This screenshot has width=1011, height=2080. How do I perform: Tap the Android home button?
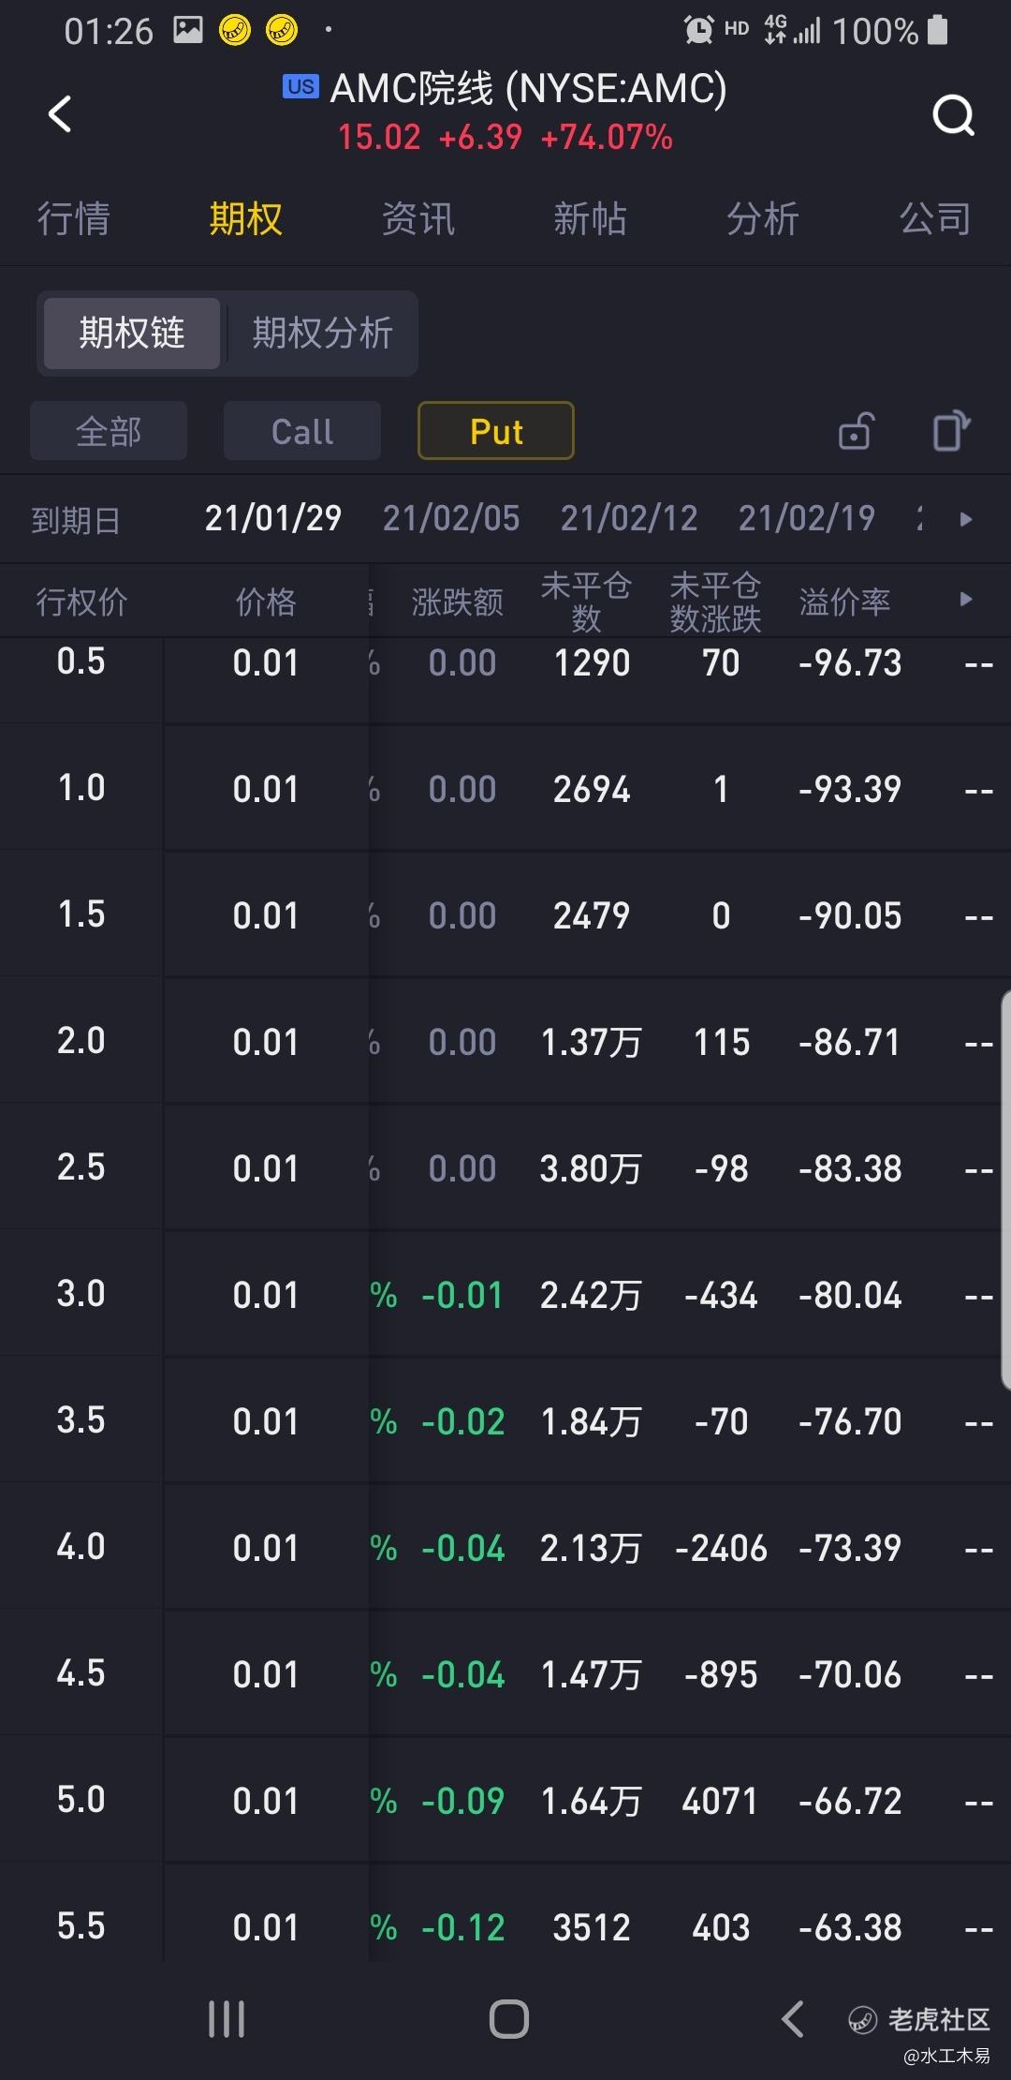coord(508,2018)
